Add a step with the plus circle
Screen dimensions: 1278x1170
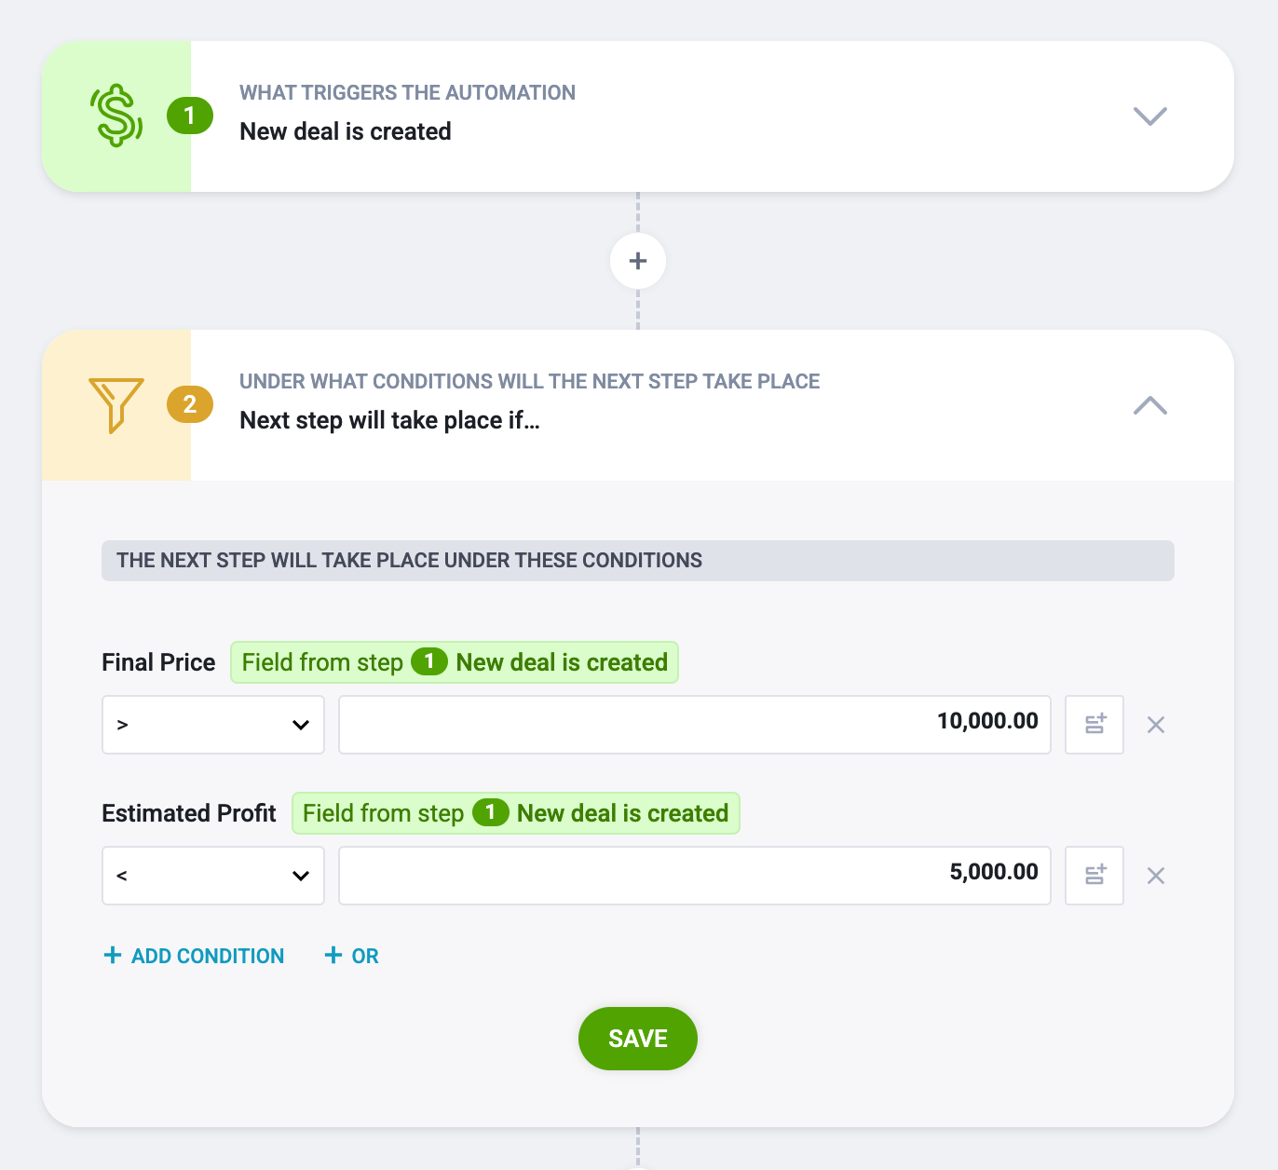point(638,261)
